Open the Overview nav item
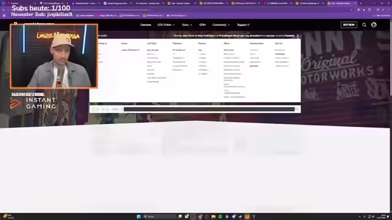Screen dimensions: 392x220 click(146, 24)
